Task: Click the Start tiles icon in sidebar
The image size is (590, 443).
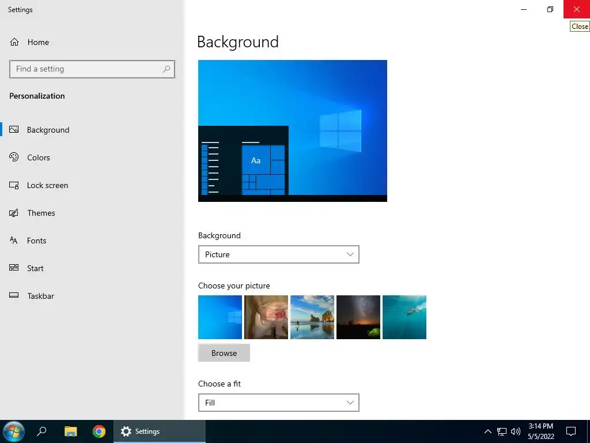Action: coord(14,268)
